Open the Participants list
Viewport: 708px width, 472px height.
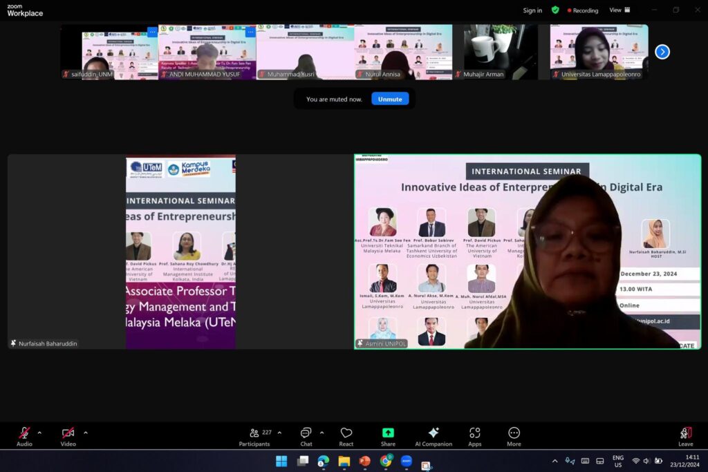[x=254, y=433]
